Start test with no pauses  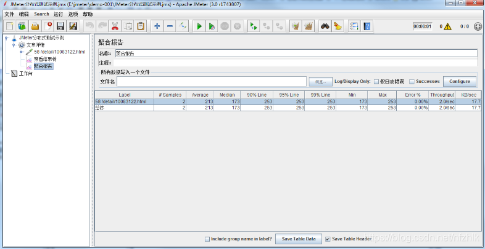point(212,26)
